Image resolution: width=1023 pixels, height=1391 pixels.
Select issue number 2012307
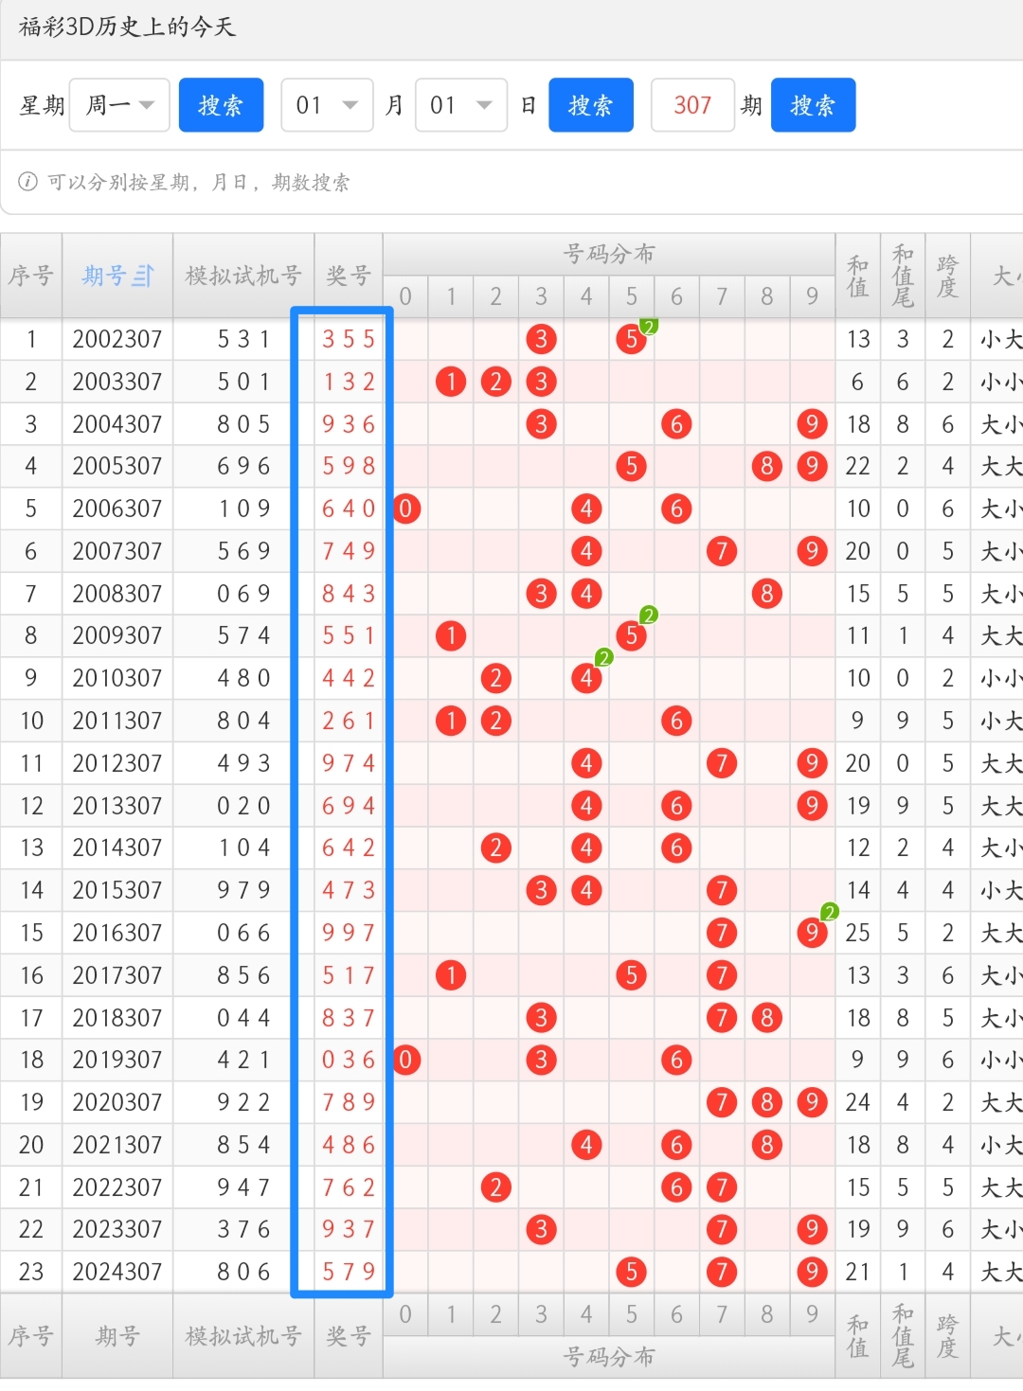pyautogui.click(x=117, y=763)
